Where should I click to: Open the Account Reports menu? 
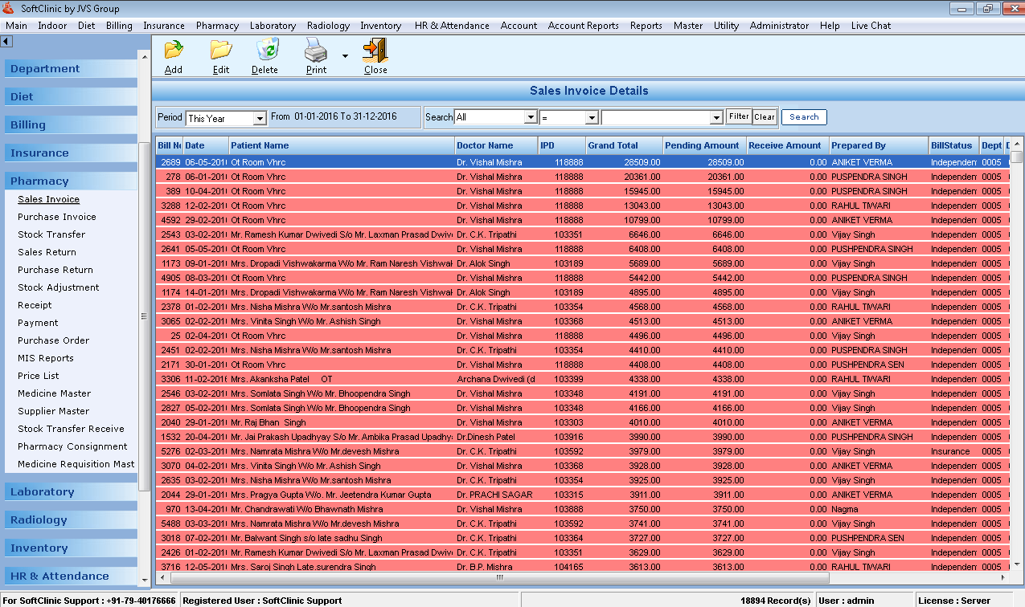click(x=583, y=26)
